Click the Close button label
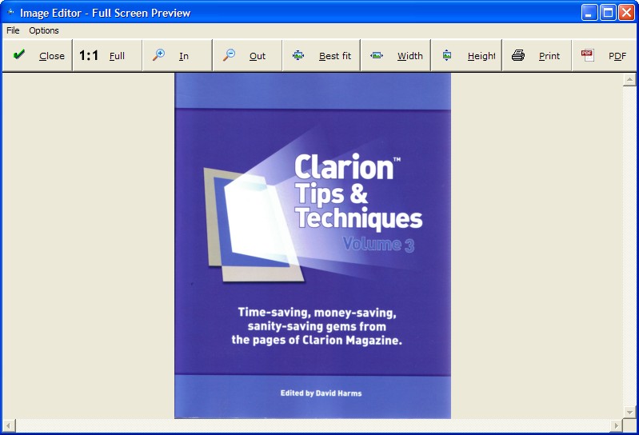Screen dimensions: 639x435 coord(52,56)
